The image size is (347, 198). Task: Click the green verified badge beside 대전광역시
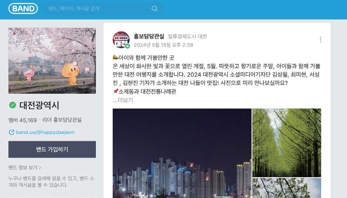click(x=13, y=105)
